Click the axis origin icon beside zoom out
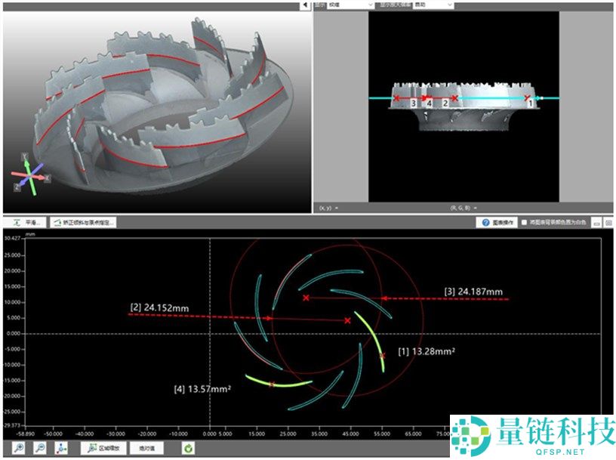The height and width of the screenshot is (460, 616). 61,447
